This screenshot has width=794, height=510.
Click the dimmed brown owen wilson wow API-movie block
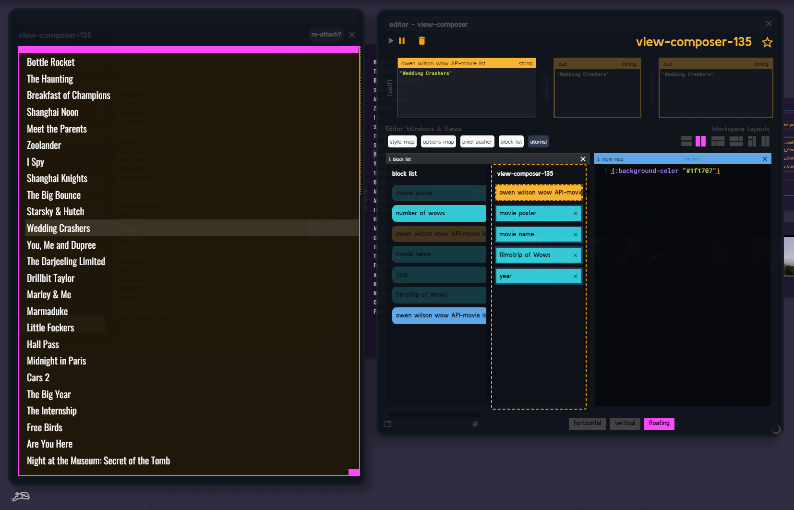click(x=439, y=234)
